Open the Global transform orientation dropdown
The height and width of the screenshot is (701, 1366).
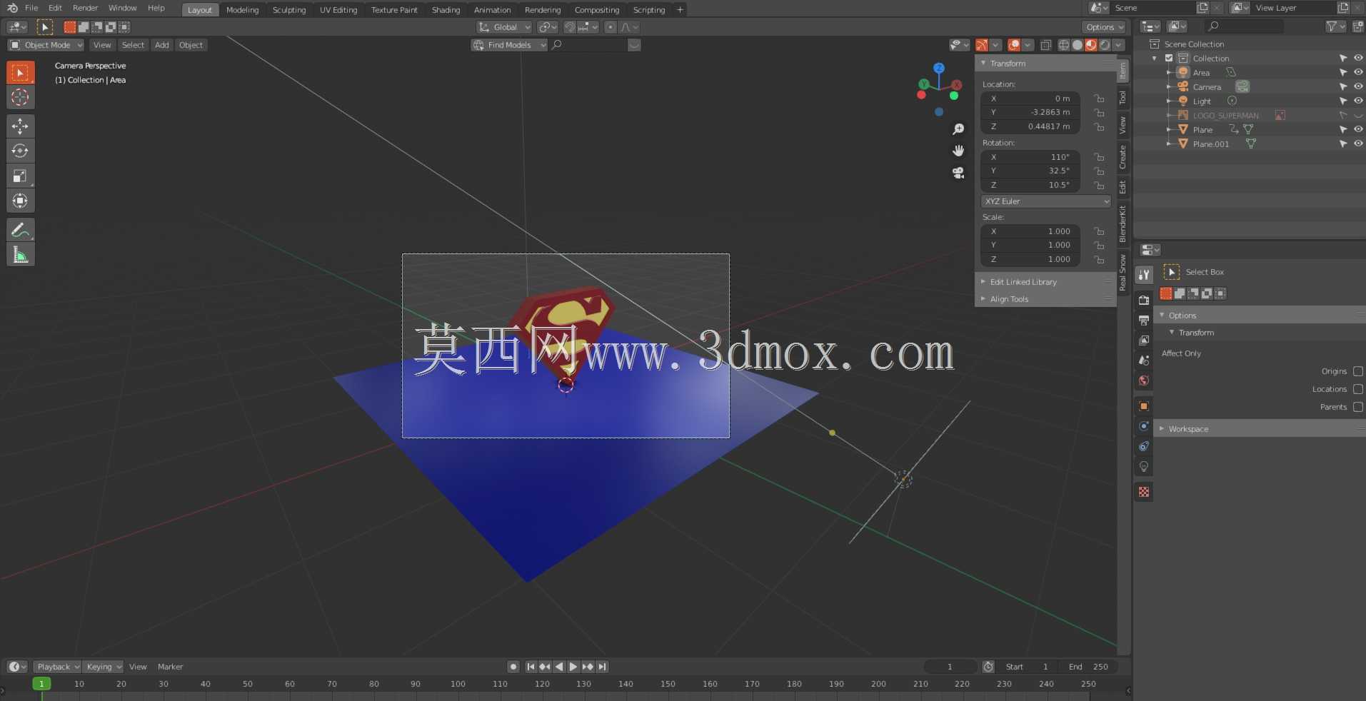[x=504, y=27]
